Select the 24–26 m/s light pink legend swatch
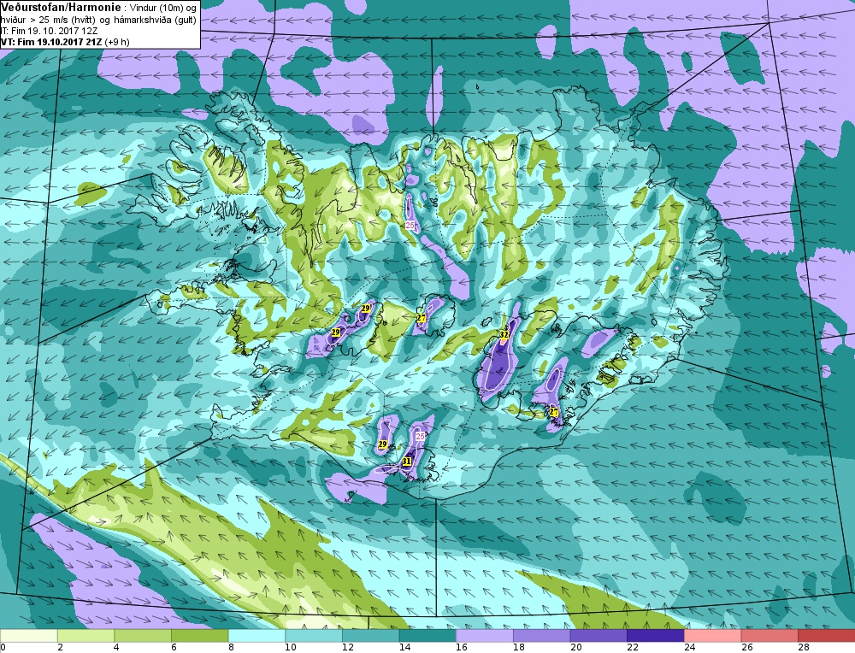Image resolution: width=855 pixels, height=653 pixels. click(x=713, y=635)
